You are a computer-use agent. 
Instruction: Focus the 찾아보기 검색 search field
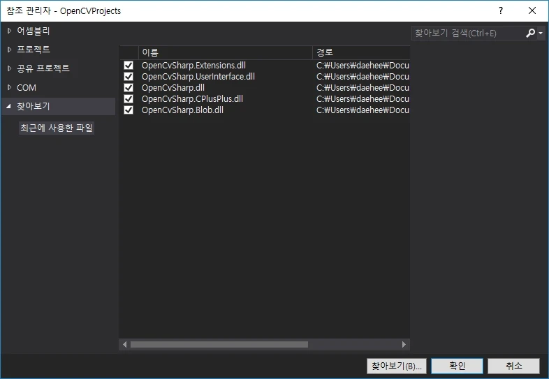click(467, 33)
